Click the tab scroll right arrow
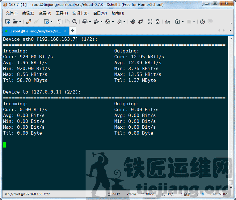 (x=224, y=31)
